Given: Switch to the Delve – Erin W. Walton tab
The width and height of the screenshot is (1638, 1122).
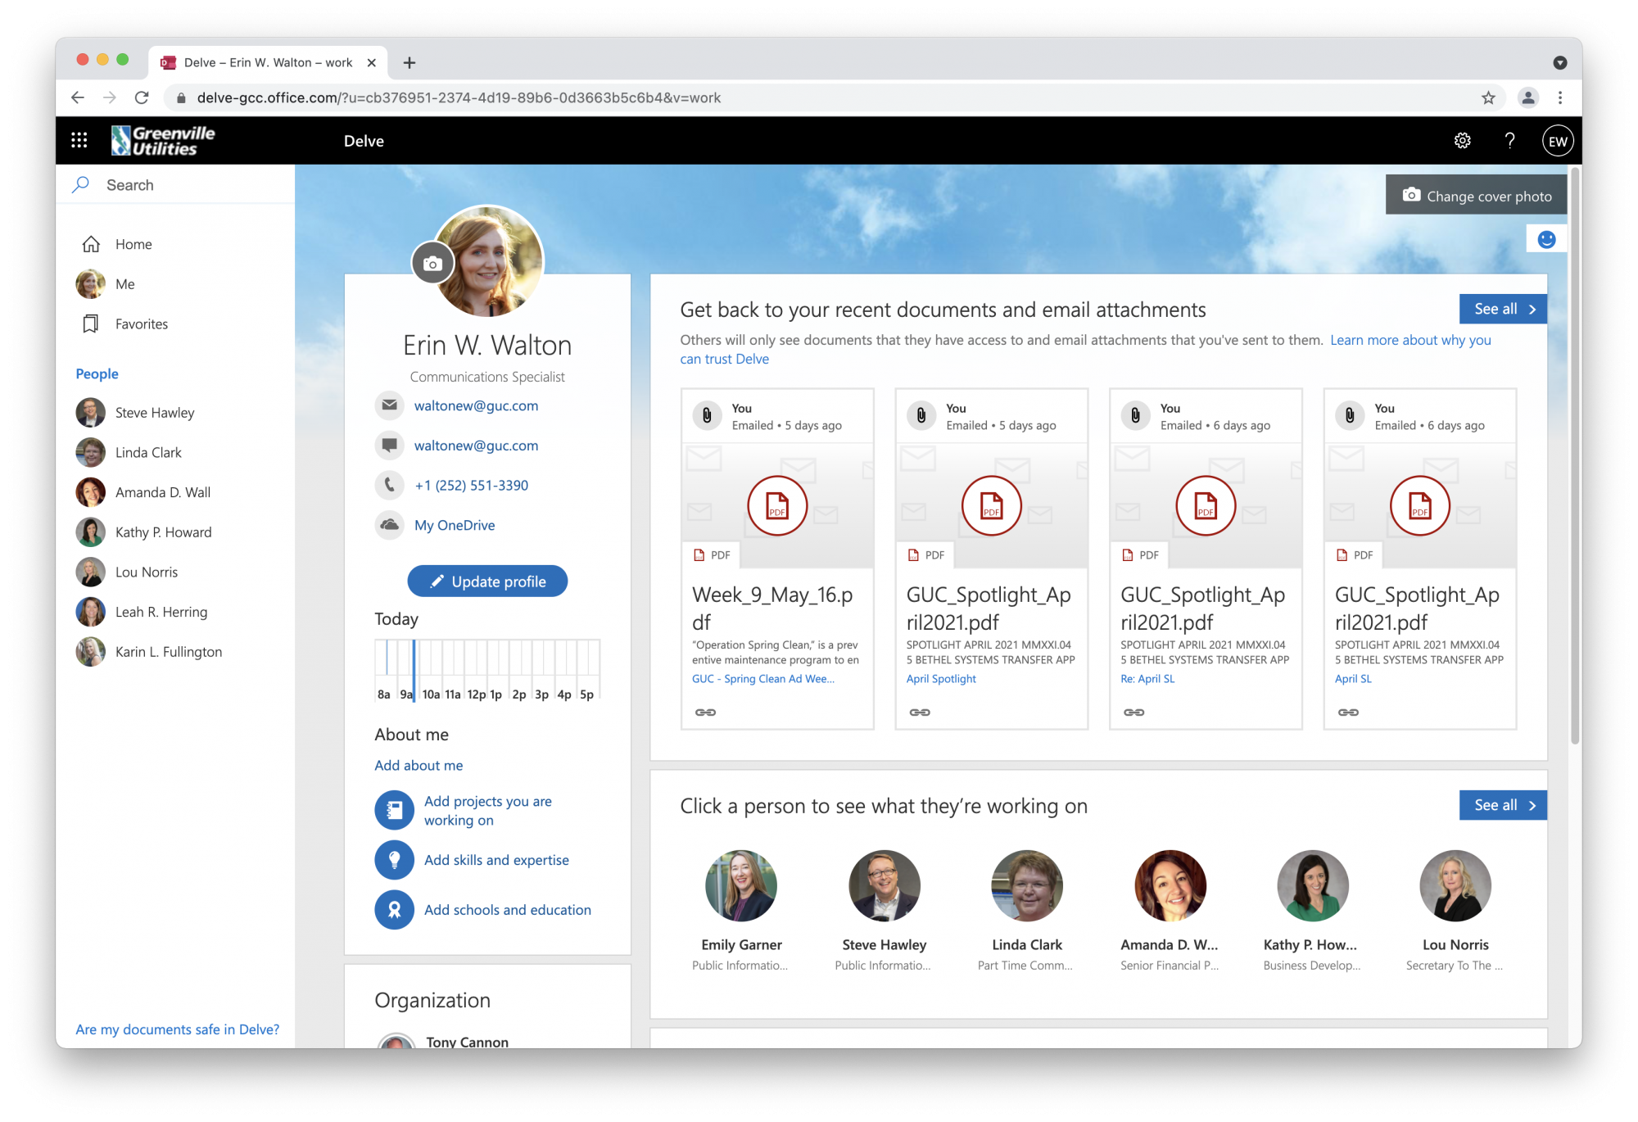Looking at the screenshot, I should (268, 63).
